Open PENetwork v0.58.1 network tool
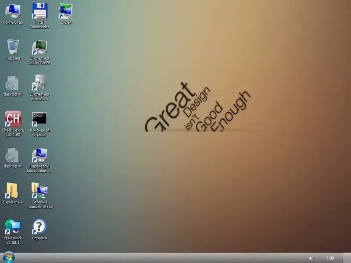This screenshot has width=351, height=263. click(14, 227)
